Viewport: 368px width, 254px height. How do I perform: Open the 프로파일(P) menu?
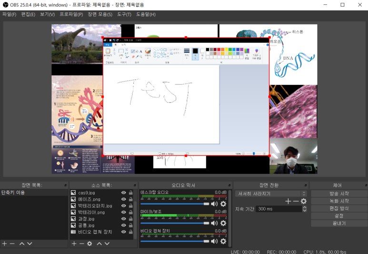point(71,14)
